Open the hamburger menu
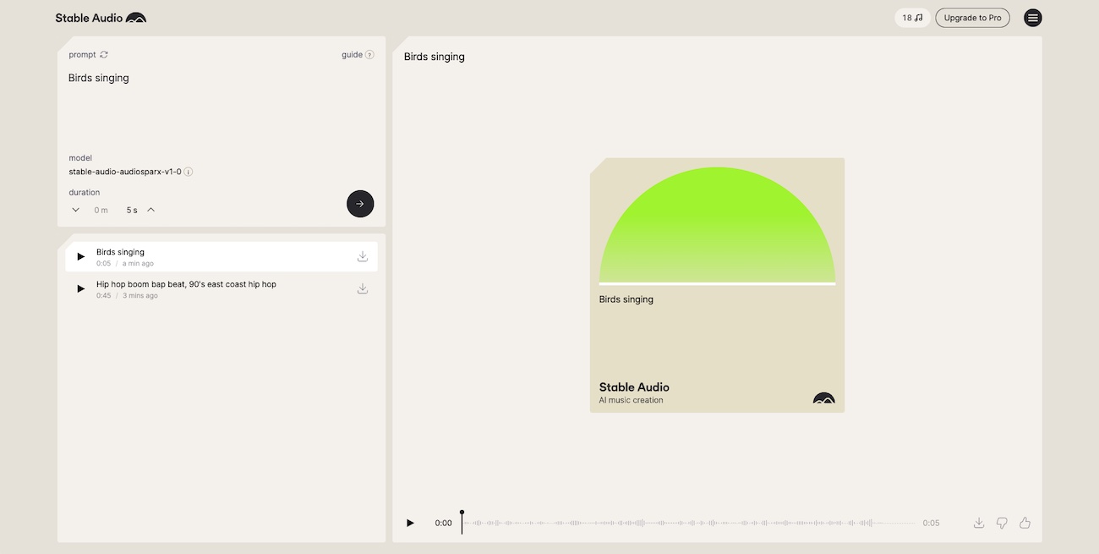 coord(1032,18)
